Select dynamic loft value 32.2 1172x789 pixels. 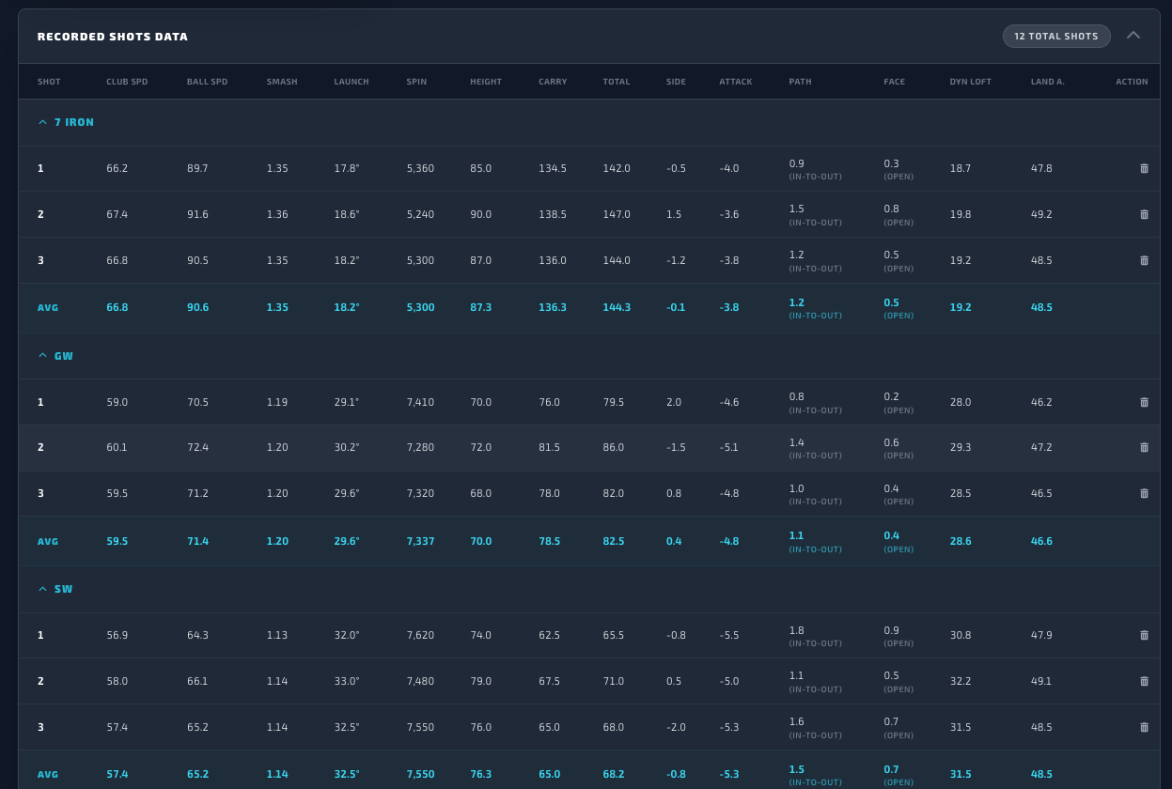961,681
